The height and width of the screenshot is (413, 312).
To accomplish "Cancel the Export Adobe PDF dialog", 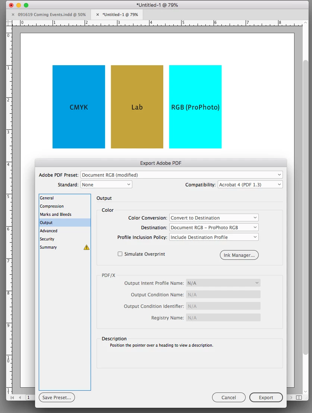I will click(x=229, y=397).
